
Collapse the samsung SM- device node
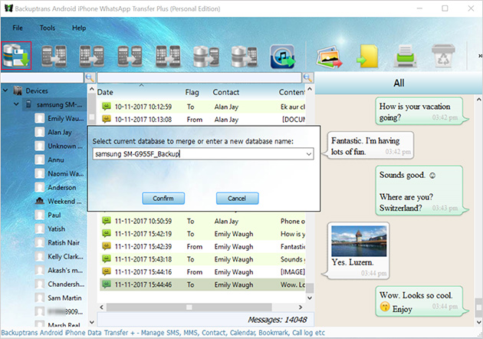16,104
